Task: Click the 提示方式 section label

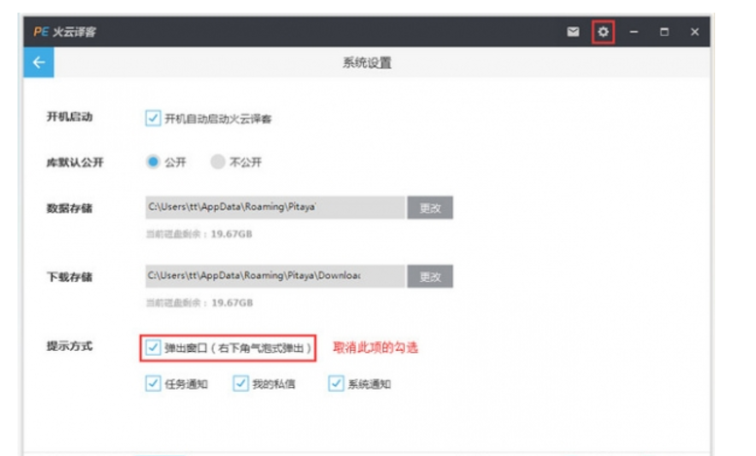Action: 69,347
